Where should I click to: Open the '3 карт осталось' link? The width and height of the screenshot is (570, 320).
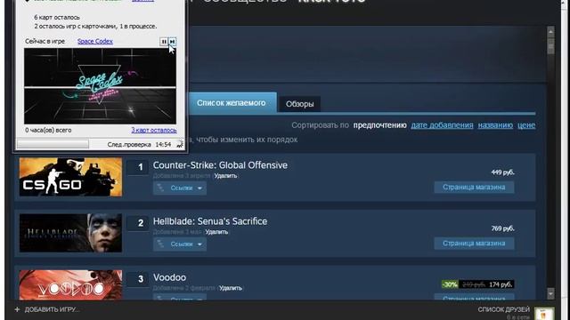(154, 130)
